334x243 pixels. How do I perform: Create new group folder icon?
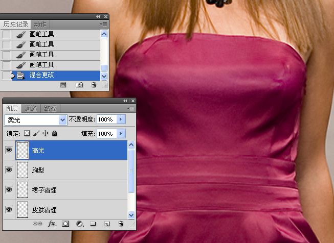93,224
